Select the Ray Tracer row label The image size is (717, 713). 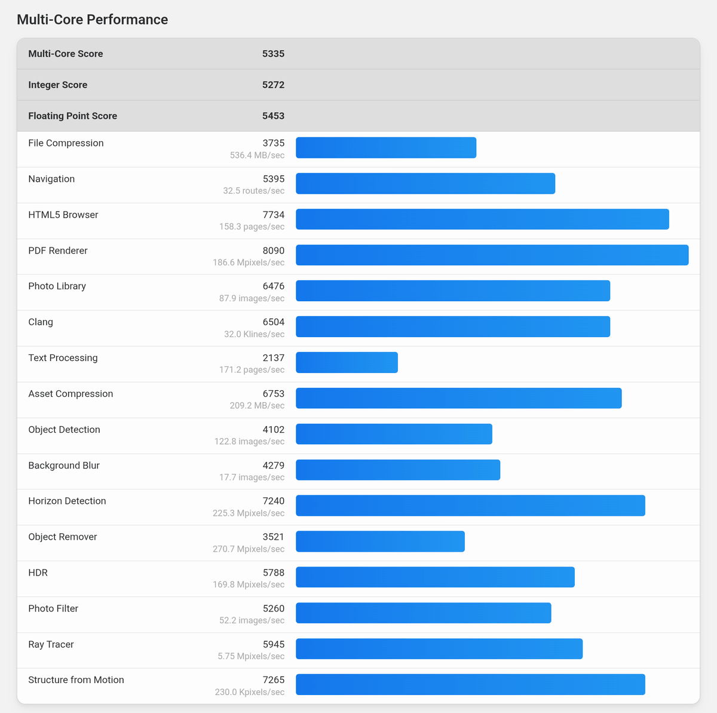click(51, 644)
